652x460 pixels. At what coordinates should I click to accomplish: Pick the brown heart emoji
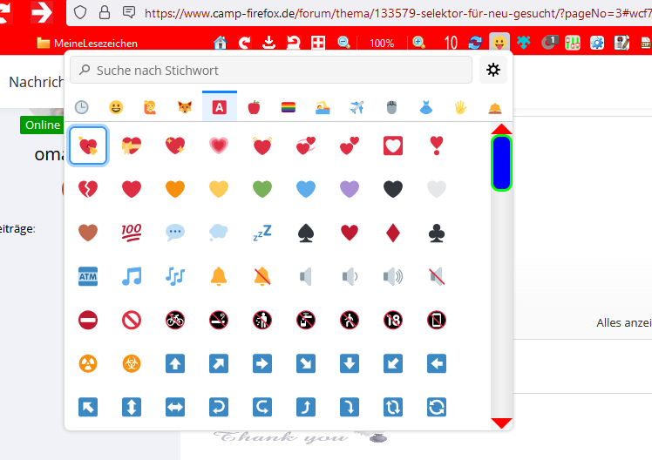tap(88, 233)
